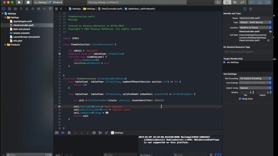Open the Project navigator folder tab
The height and width of the screenshot is (156, 278).
pos(3,9)
